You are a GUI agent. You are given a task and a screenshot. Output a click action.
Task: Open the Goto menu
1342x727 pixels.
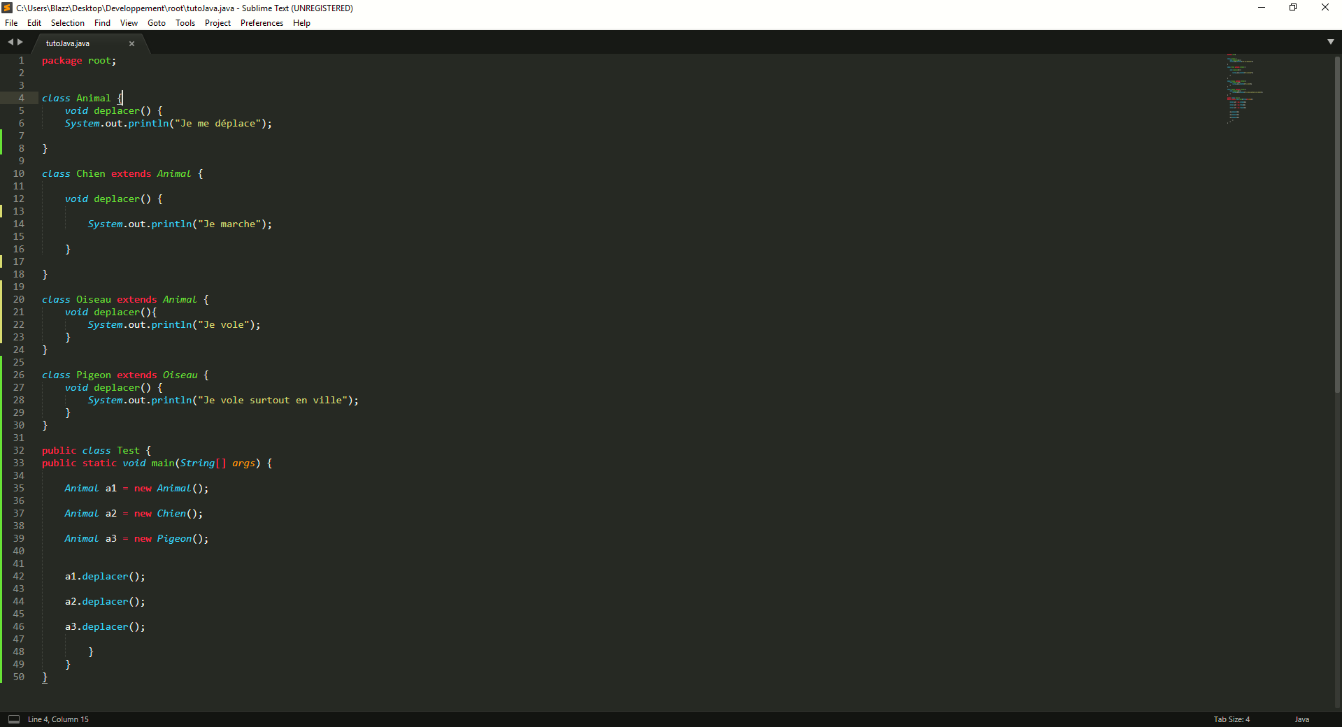click(156, 23)
